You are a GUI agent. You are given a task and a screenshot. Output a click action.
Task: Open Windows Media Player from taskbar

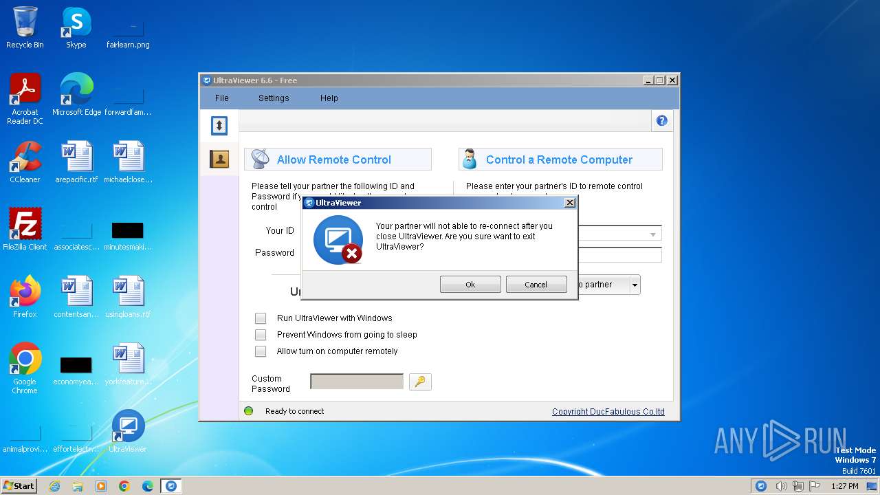(101, 486)
